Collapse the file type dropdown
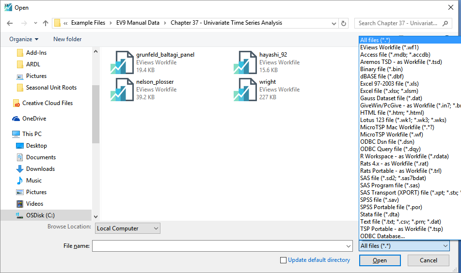 pyautogui.click(x=445, y=246)
